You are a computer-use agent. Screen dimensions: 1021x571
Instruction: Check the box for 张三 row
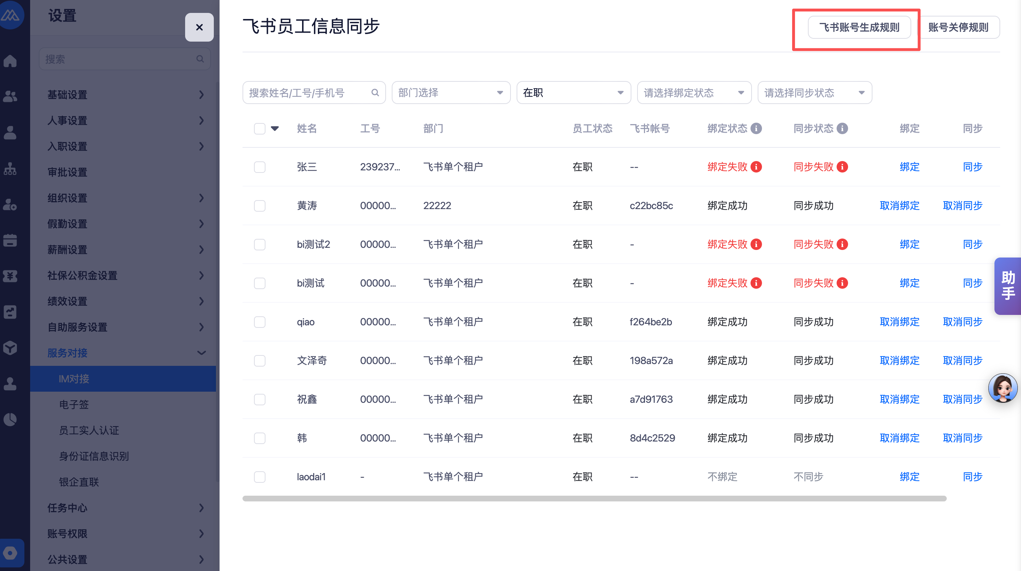click(260, 167)
